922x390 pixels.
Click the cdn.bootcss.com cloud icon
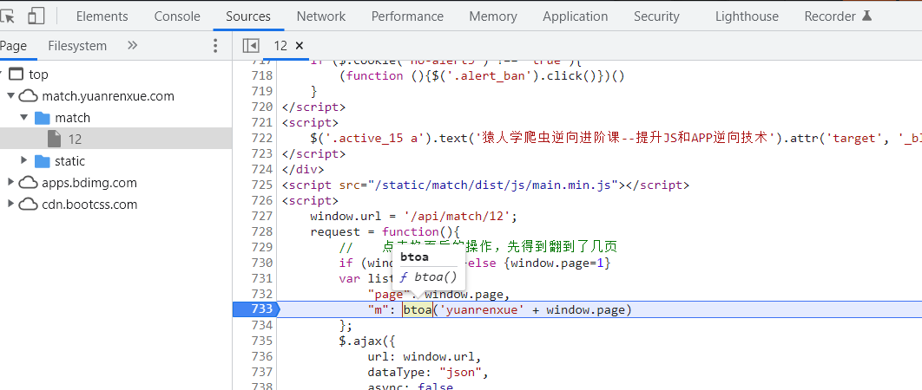click(29, 205)
